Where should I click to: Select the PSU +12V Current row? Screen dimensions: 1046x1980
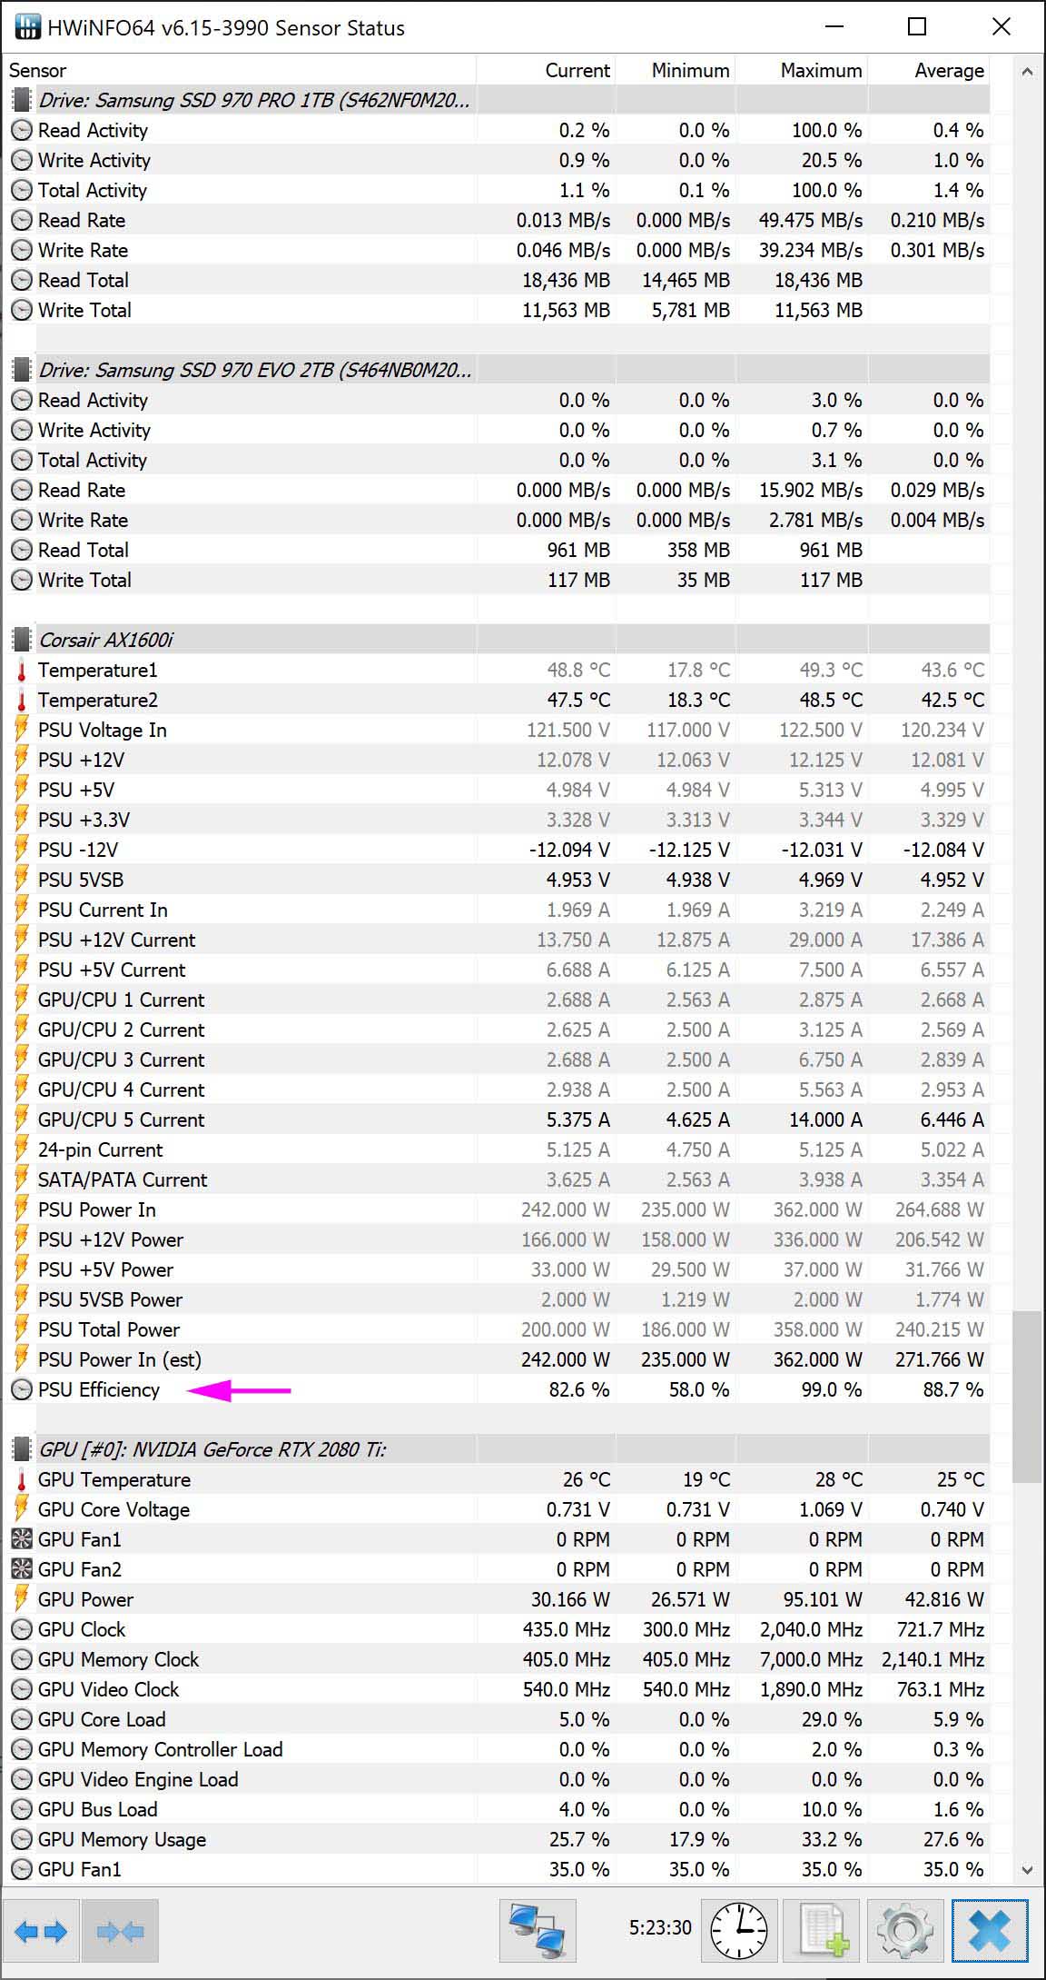click(497, 940)
